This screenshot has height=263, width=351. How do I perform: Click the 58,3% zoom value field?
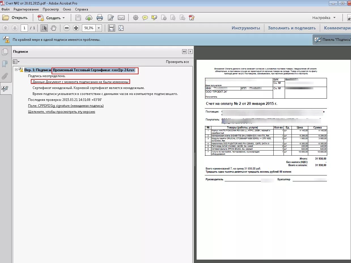[89, 28]
